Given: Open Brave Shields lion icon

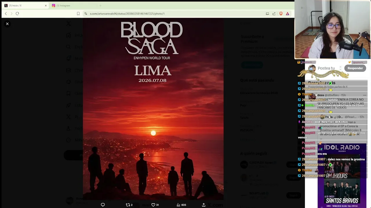Looking at the screenshot, I should [x=281, y=14].
